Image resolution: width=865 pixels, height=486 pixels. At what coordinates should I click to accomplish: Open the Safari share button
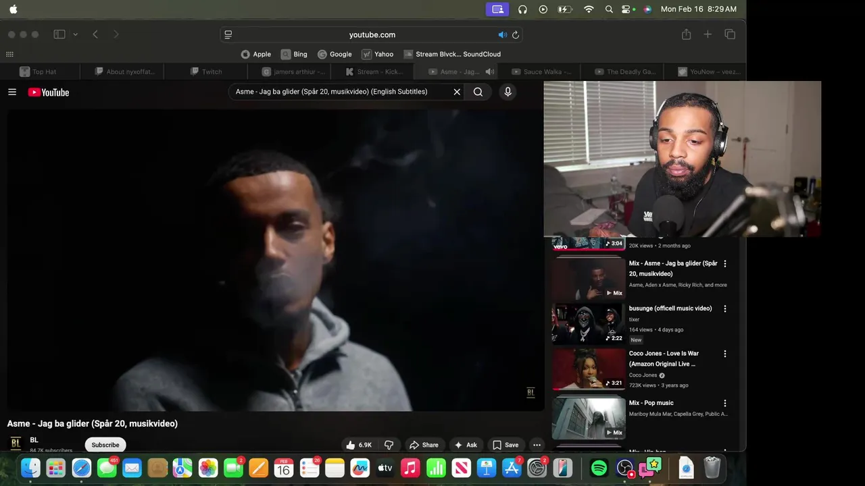(686, 34)
